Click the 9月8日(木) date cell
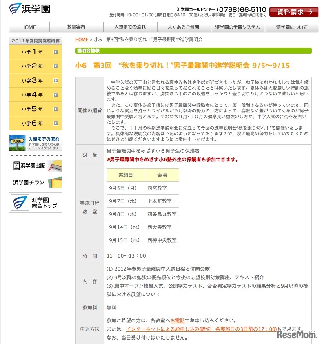The height and width of the screenshot is (344, 322). tap(126, 214)
